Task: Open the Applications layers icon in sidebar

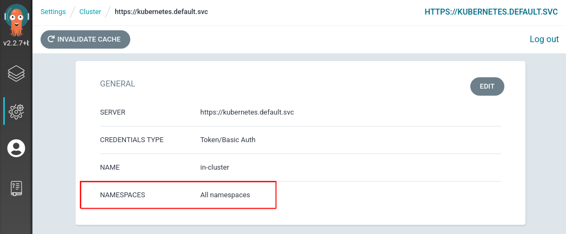Action: click(x=16, y=73)
